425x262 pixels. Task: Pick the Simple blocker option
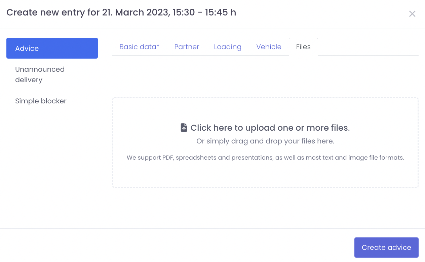pos(41,101)
